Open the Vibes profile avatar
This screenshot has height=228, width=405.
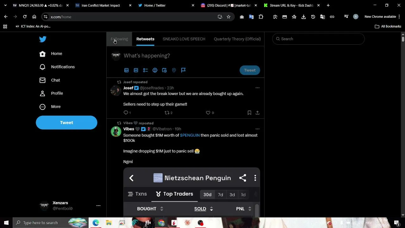coord(116,131)
